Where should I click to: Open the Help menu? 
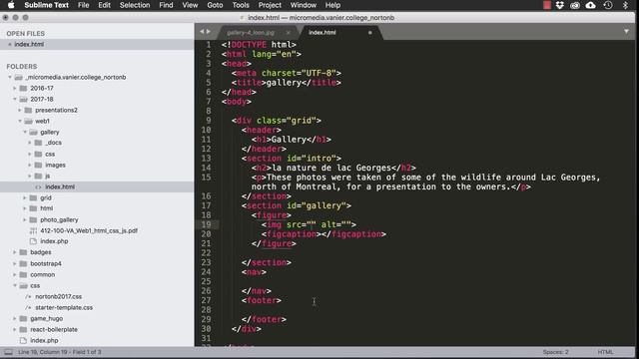click(x=332, y=5)
